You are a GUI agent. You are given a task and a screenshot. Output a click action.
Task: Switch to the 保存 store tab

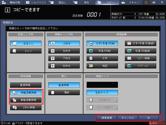coord(83,2)
